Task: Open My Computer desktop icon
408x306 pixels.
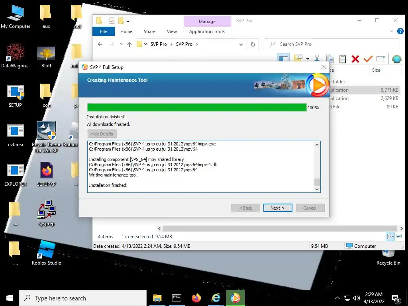Action: click(x=16, y=17)
